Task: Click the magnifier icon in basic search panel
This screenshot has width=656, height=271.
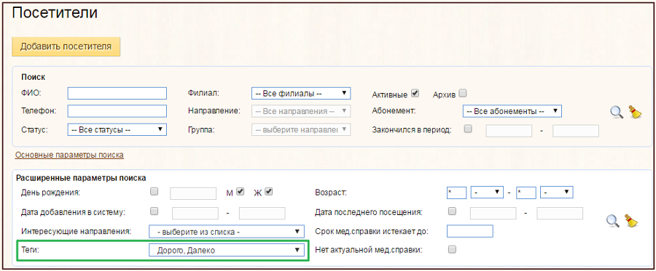Action: point(617,112)
